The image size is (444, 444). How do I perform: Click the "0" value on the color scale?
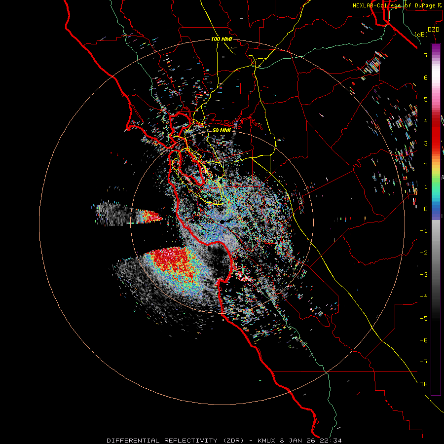coord(426,209)
